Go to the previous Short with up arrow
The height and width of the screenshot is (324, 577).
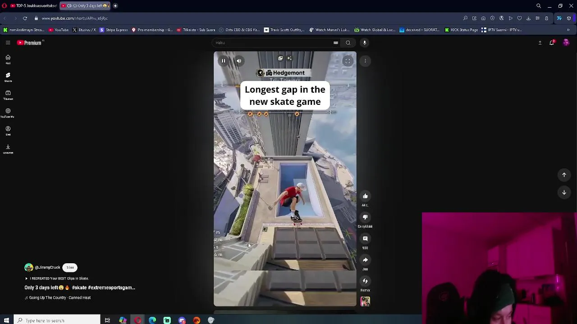tap(564, 175)
